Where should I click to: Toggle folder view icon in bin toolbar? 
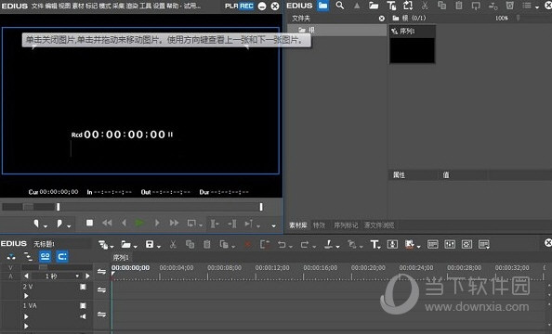pos(322,6)
